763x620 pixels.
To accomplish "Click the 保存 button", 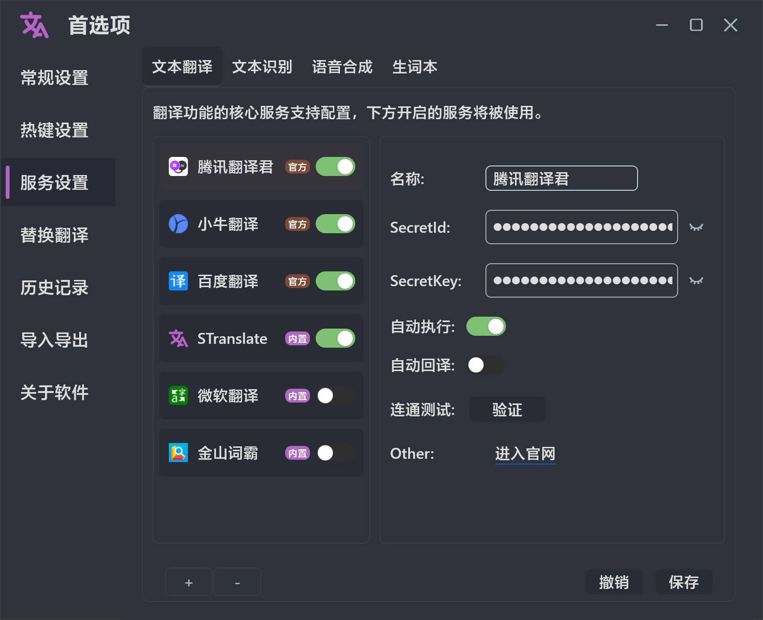I will coord(684,582).
